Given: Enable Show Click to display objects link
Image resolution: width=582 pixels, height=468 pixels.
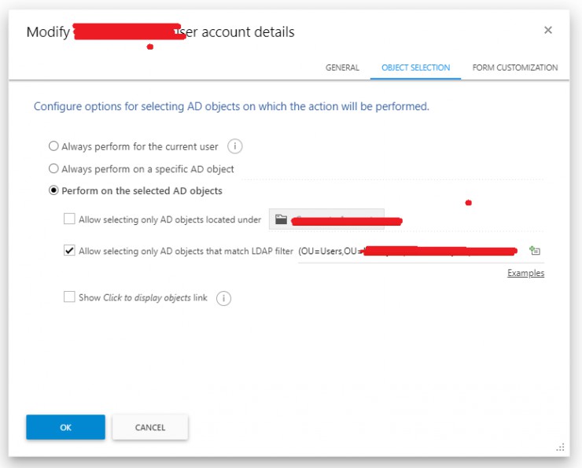Looking at the screenshot, I should click(x=69, y=297).
